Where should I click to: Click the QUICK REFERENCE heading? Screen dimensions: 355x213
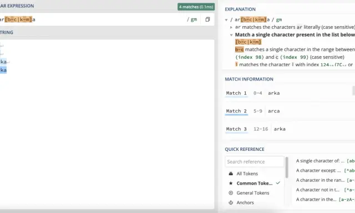coord(244,149)
